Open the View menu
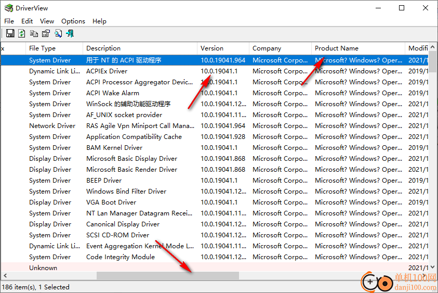This screenshot has height=293, width=438. pyautogui.click(x=47, y=21)
